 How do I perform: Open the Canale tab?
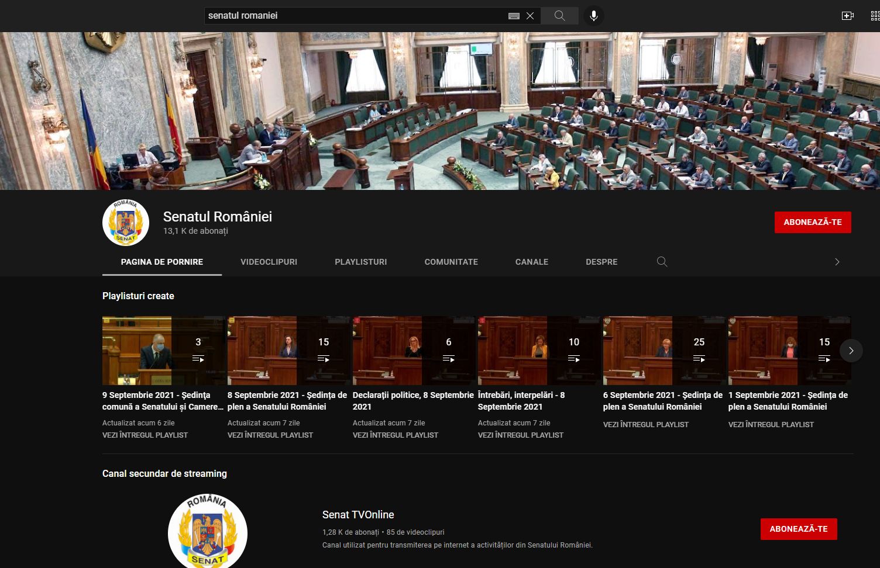point(532,262)
